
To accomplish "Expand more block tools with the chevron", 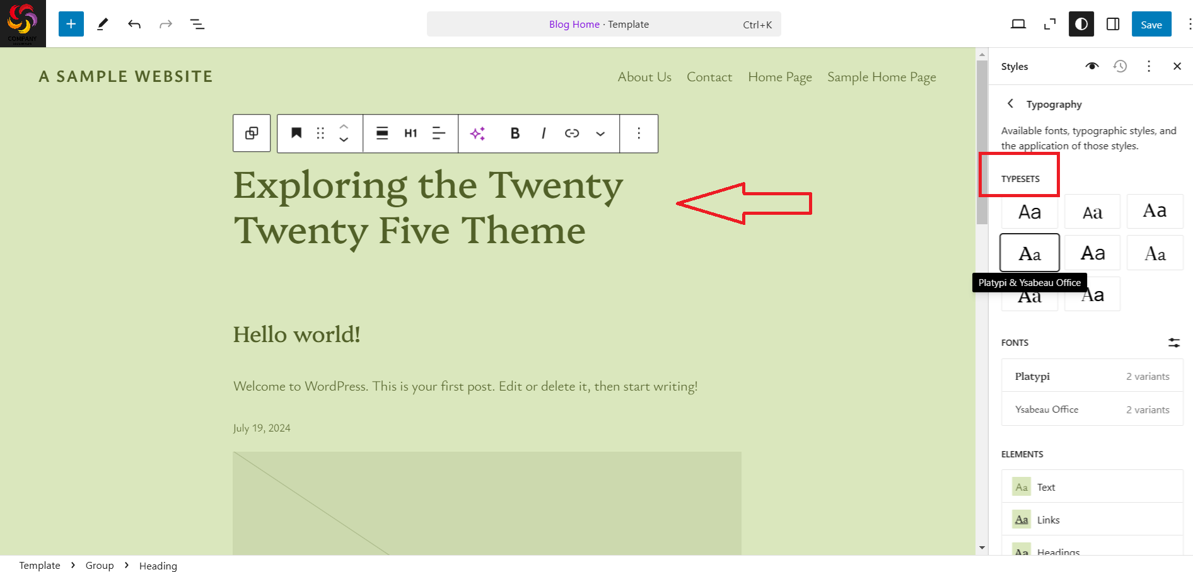I will click(x=600, y=134).
